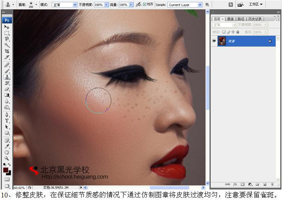Reset default foreground and background colors

coord(4,165)
